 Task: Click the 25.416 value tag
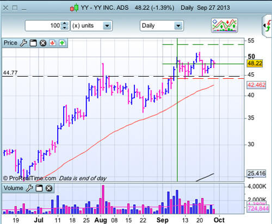(x=256, y=173)
